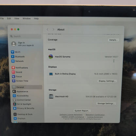Select Sound in the sidebar
The height and width of the screenshot is (136, 136).
(17, 72)
